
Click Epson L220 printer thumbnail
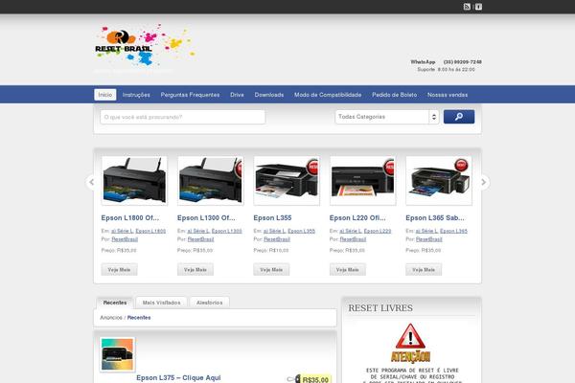[x=362, y=181]
